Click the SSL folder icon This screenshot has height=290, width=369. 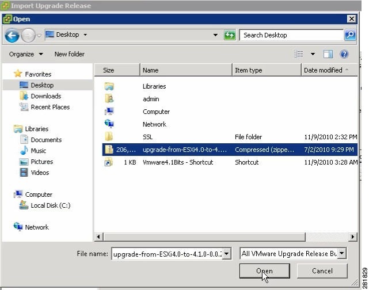(109, 136)
